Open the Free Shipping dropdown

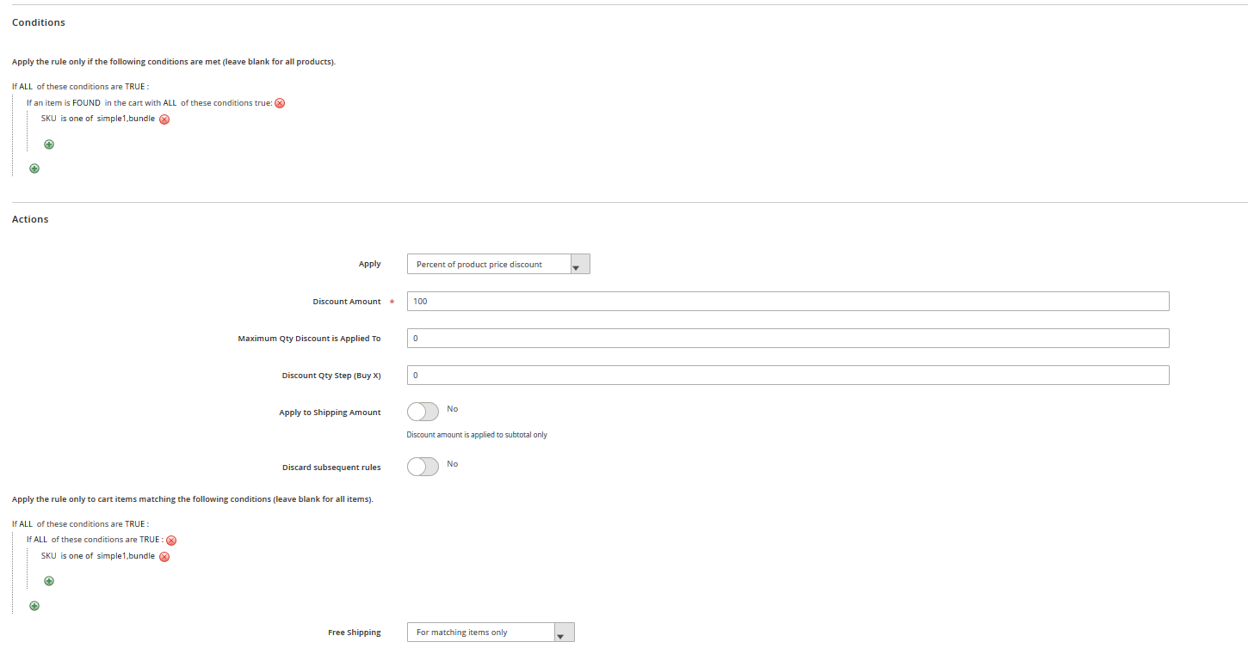click(491, 632)
